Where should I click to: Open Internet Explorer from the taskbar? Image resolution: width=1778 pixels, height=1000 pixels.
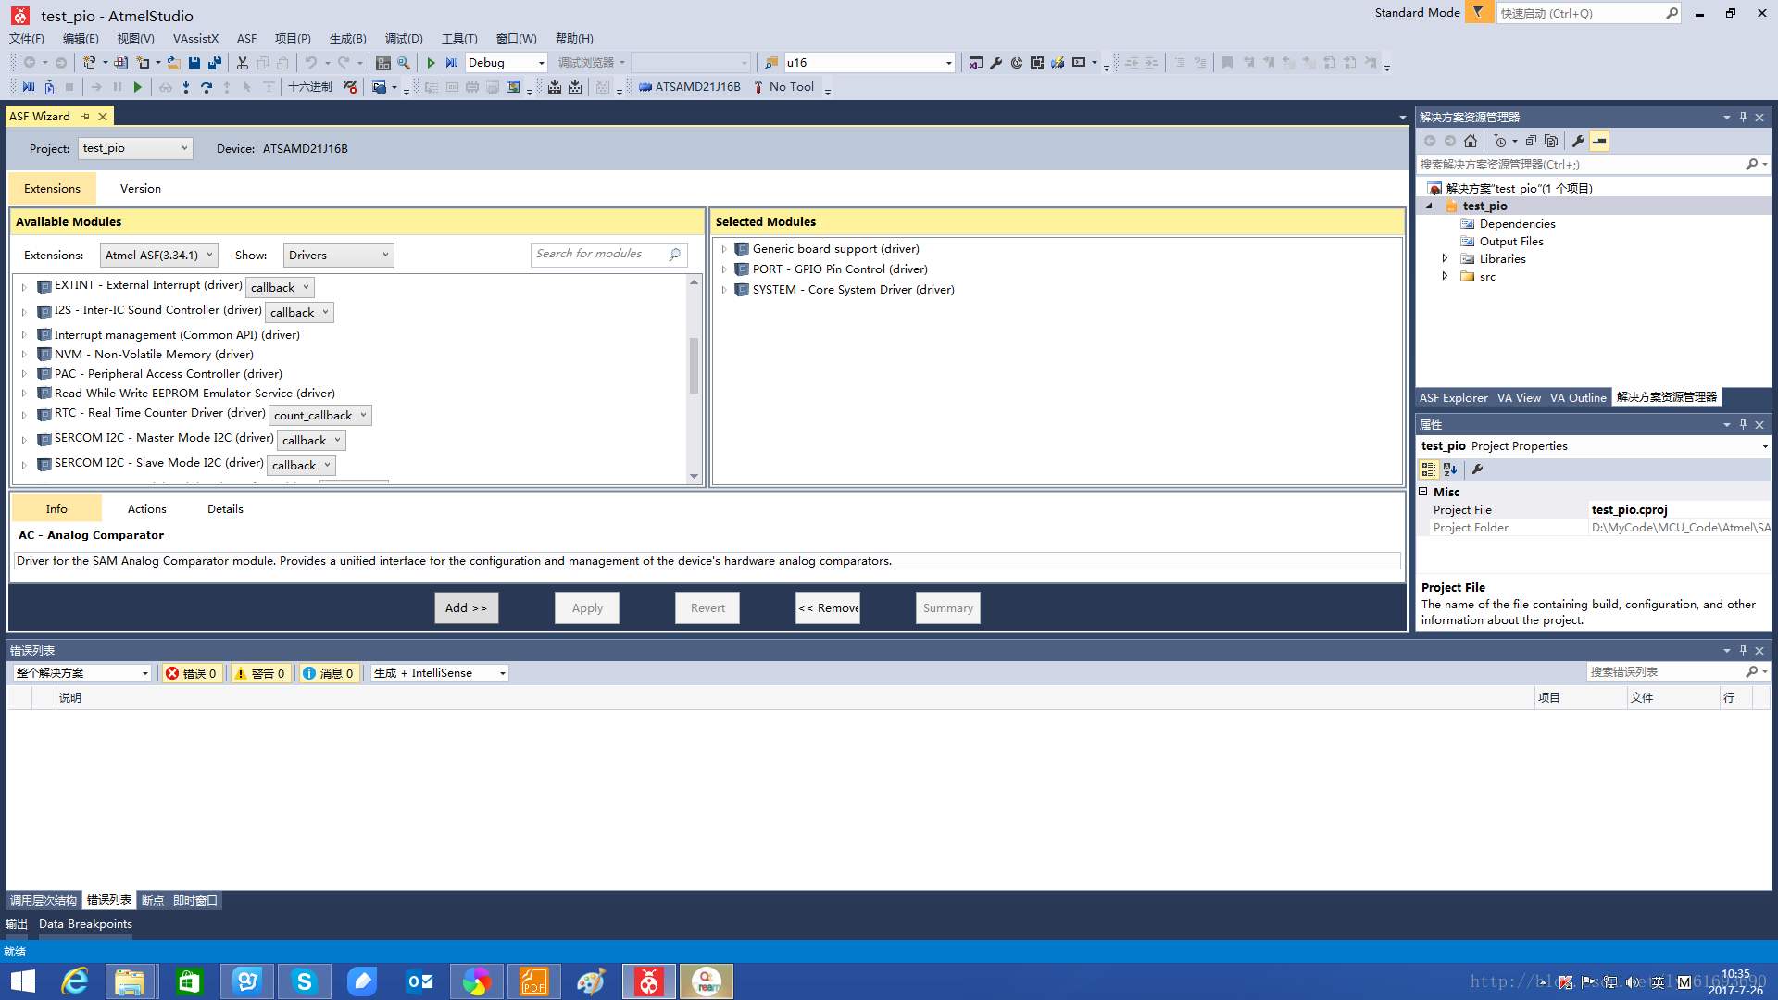pyautogui.click(x=73, y=981)
